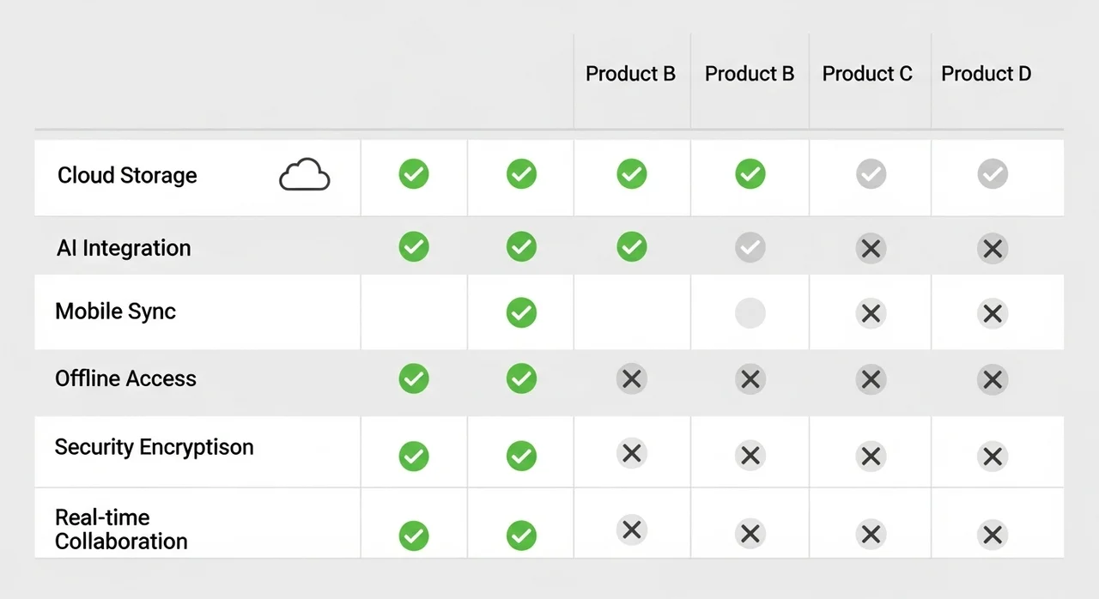Select the Security Encryptison row label
The height and width of the screenshot is (599, 1099).
click(x=154, y=447)
